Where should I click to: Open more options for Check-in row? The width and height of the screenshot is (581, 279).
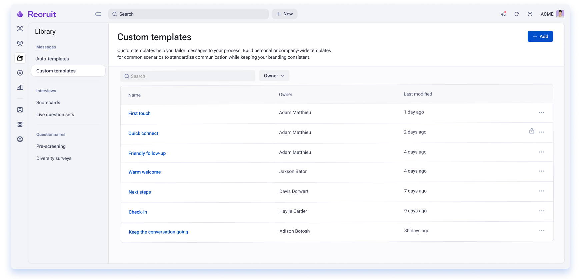(x=542, y=211)
